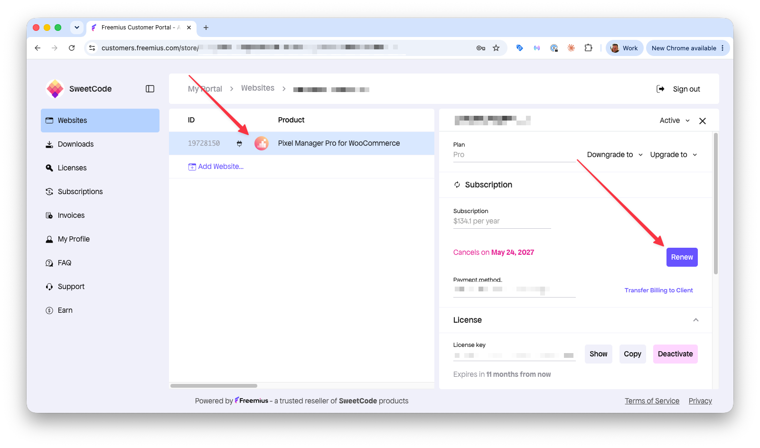Collapse the License section chevron
This screenshot has height=448, width=760.
(x=696, y=320)
